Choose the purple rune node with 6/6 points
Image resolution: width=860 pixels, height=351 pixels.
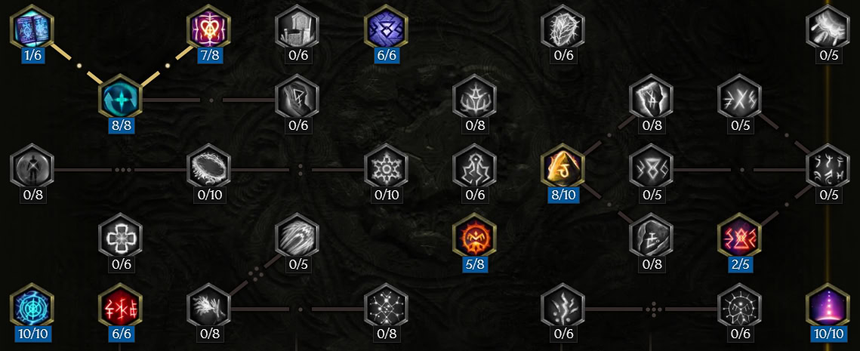386,26
